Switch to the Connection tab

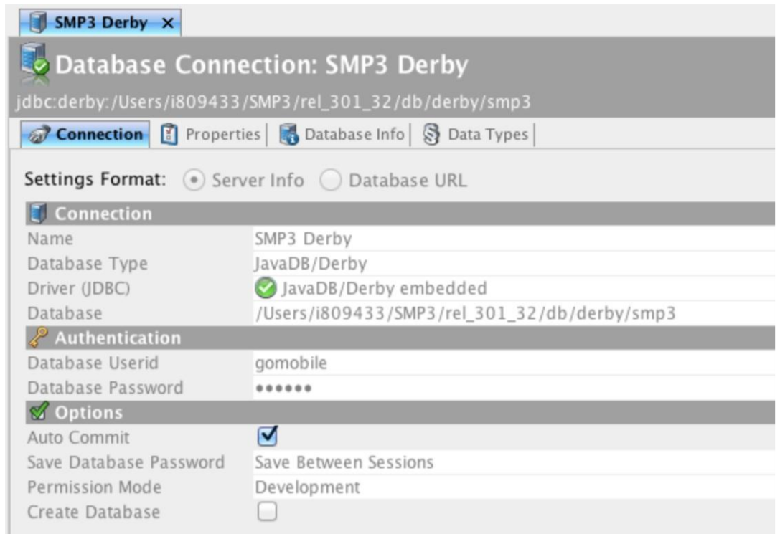pos(85,134)
